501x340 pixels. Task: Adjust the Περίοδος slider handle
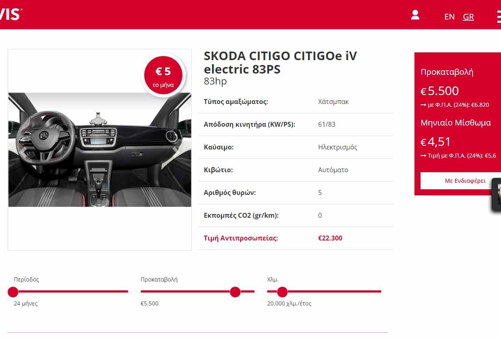[x=13, y=292]
